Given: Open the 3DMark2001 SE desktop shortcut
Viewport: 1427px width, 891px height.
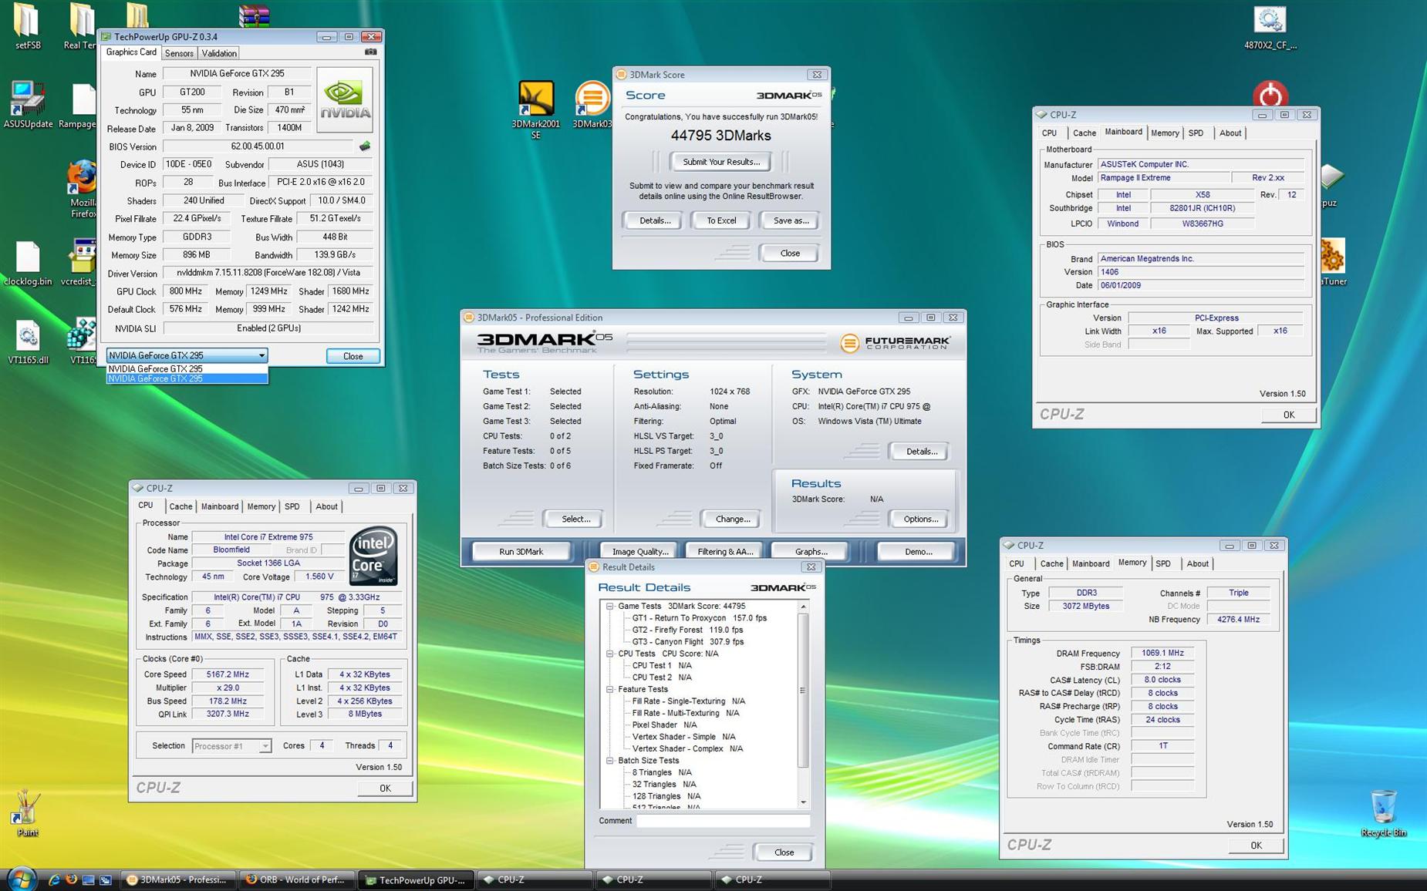Looking at the screenshot, I should 535,110.
